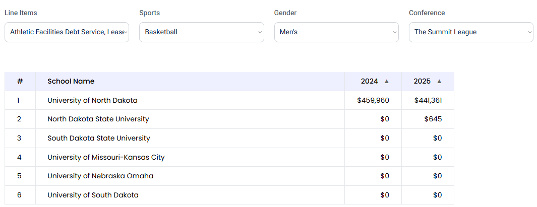Image resolution: width=537 pixels, height=207 pixels.
Task: Click North Dakota State University name
Action: [98, 119]
